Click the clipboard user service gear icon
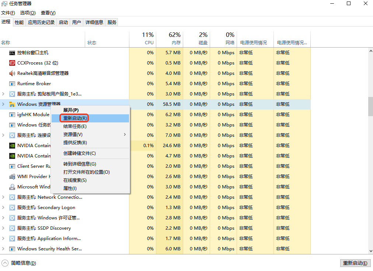 [12, 94]
